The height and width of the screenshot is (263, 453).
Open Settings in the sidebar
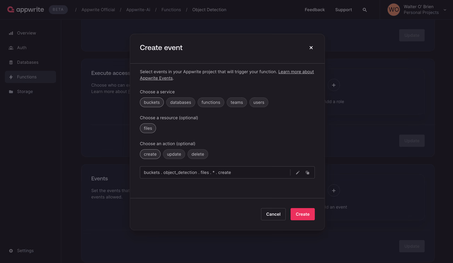pos(30,251)
